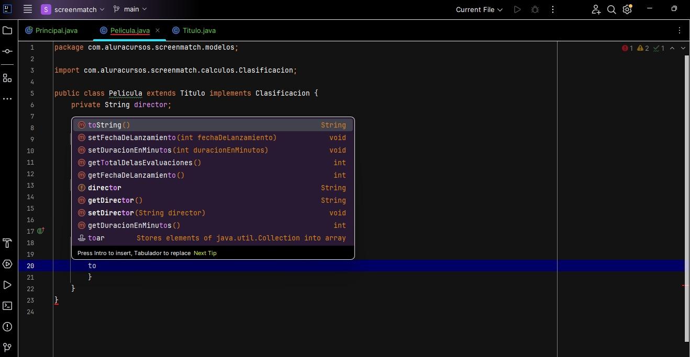Screen dimensions: 690x357
Task: Choose setFechaDeLanzamiento completion item
Action: (213, 137)
